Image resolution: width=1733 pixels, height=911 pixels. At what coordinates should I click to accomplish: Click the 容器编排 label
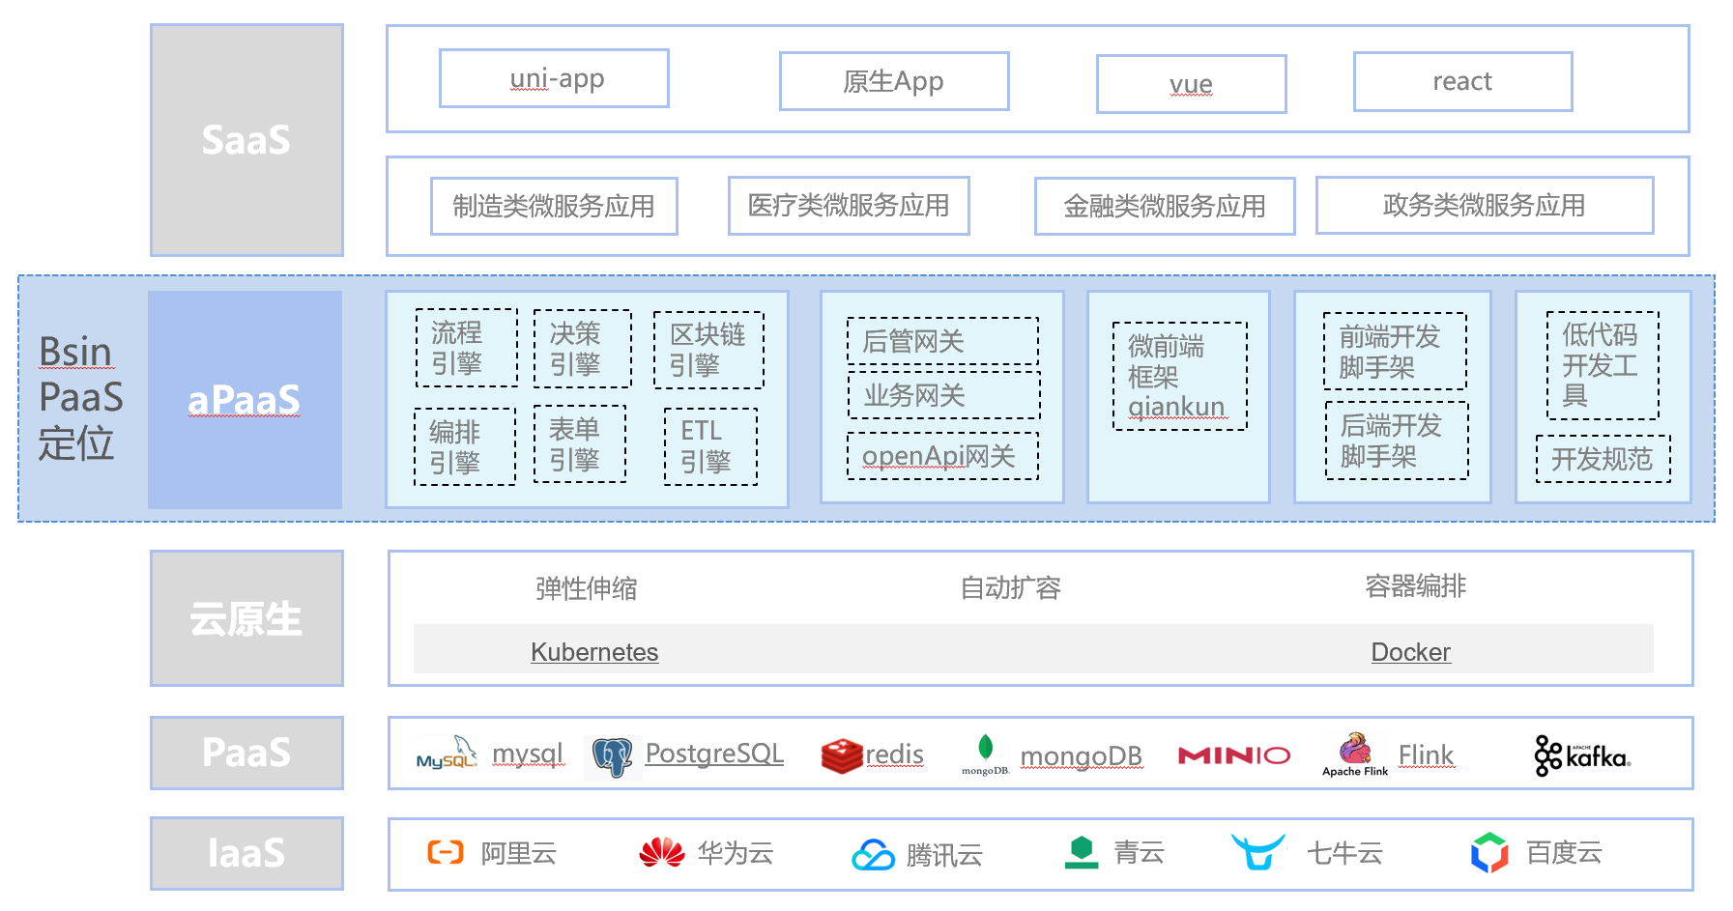pyautogui.click(x=1416, y=585)
